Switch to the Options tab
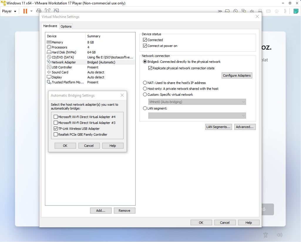Image resolution: width=301 pixels, height=242 pixels. pos(66,26)
